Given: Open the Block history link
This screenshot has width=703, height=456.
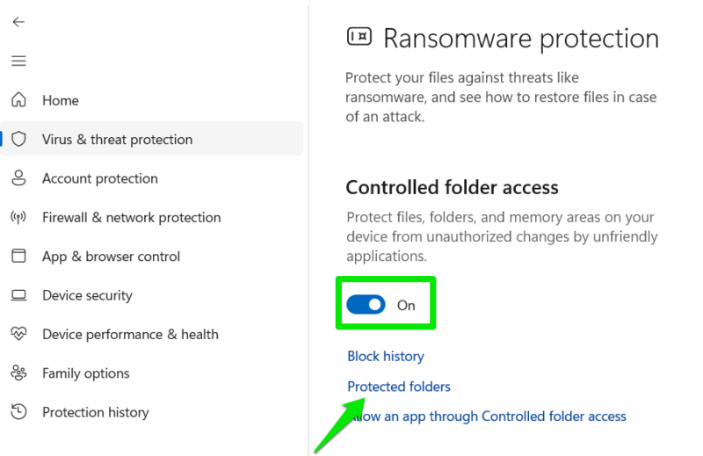Looking at the screenshot, I should click(386, 356).
